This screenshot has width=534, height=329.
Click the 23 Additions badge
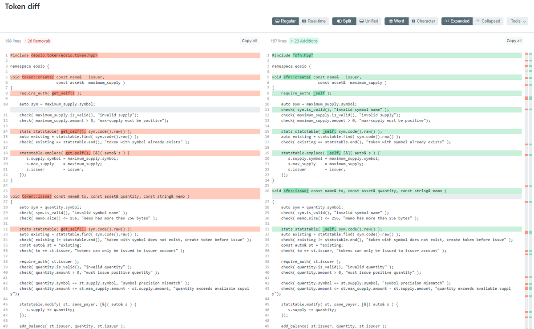click(x=304, y=41)
